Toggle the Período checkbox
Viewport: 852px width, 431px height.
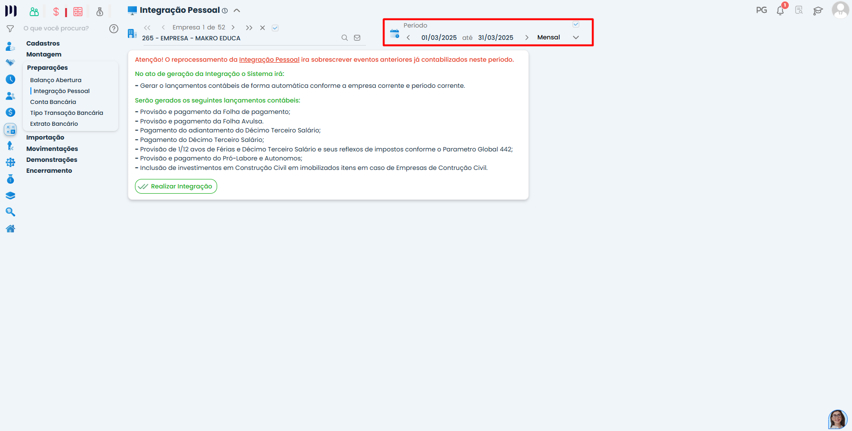[576, 24]
